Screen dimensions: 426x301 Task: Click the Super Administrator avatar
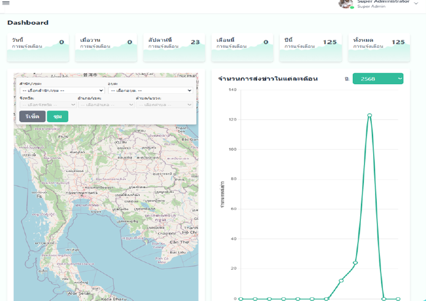click(x=347, y=4)
